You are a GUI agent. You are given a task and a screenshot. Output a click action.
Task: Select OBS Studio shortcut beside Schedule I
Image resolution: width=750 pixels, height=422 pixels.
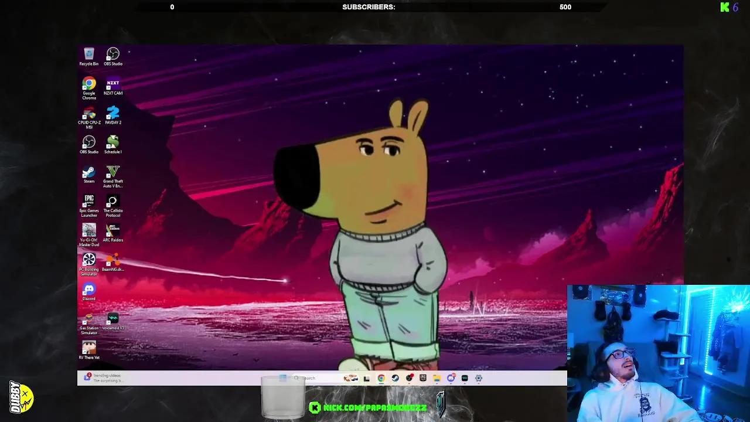tap(89, 145)
